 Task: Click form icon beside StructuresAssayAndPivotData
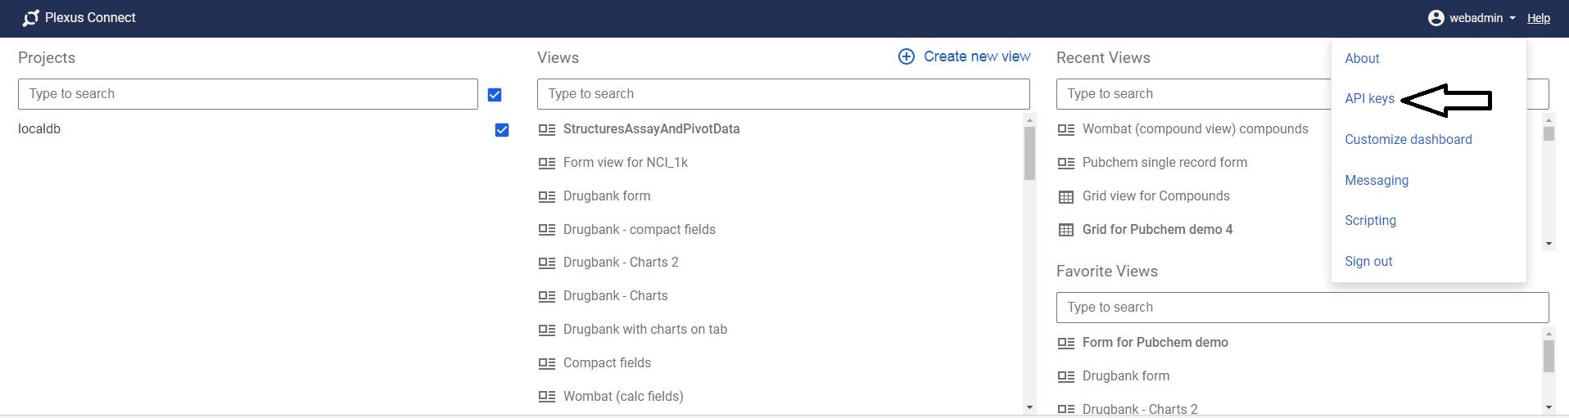click(547, 129)
